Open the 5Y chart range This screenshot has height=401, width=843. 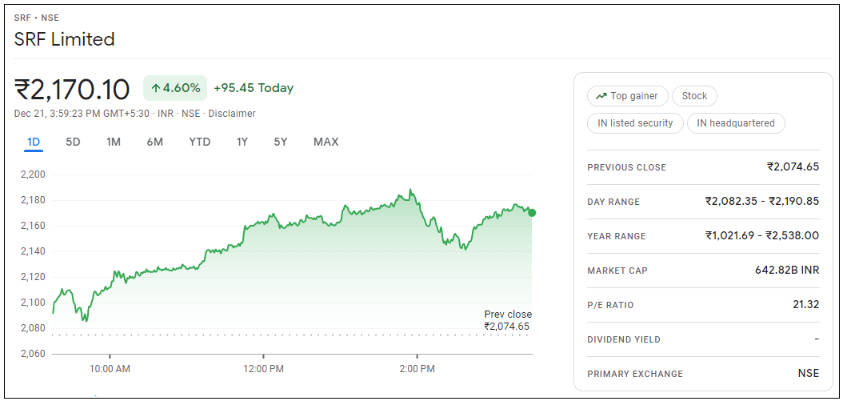pos(280,142)
